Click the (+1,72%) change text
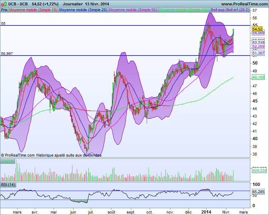269x215 pixels. 51,4
